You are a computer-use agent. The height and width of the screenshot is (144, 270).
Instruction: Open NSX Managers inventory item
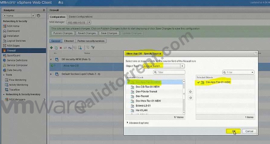[17, 99]
